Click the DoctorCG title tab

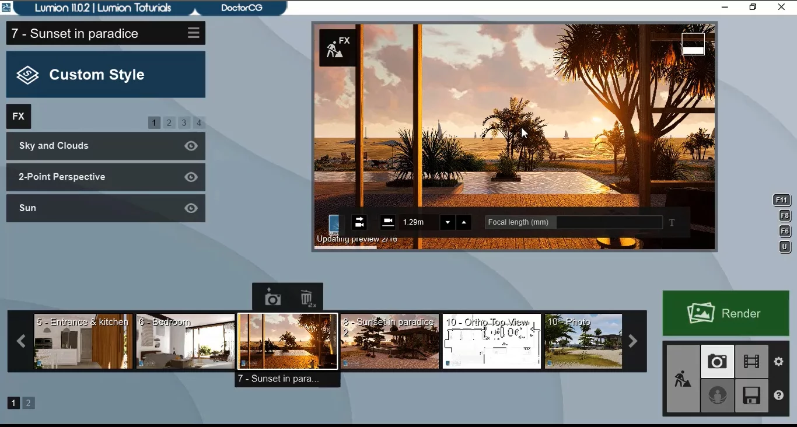(242, 8)
